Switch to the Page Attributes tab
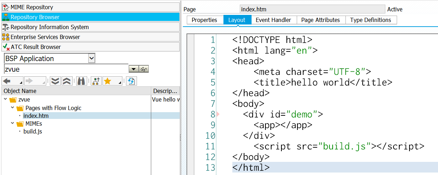Image resolution: width=438 pixels, height=175 pixels. point(321,20)
